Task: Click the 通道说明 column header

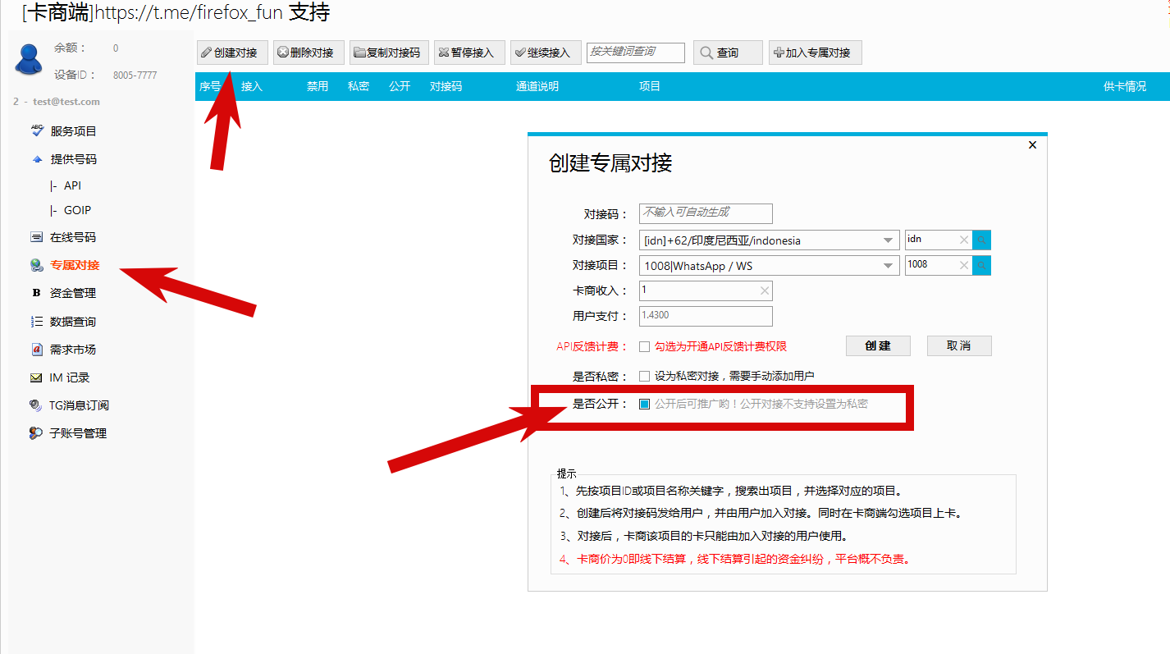Action: point(537,86)
